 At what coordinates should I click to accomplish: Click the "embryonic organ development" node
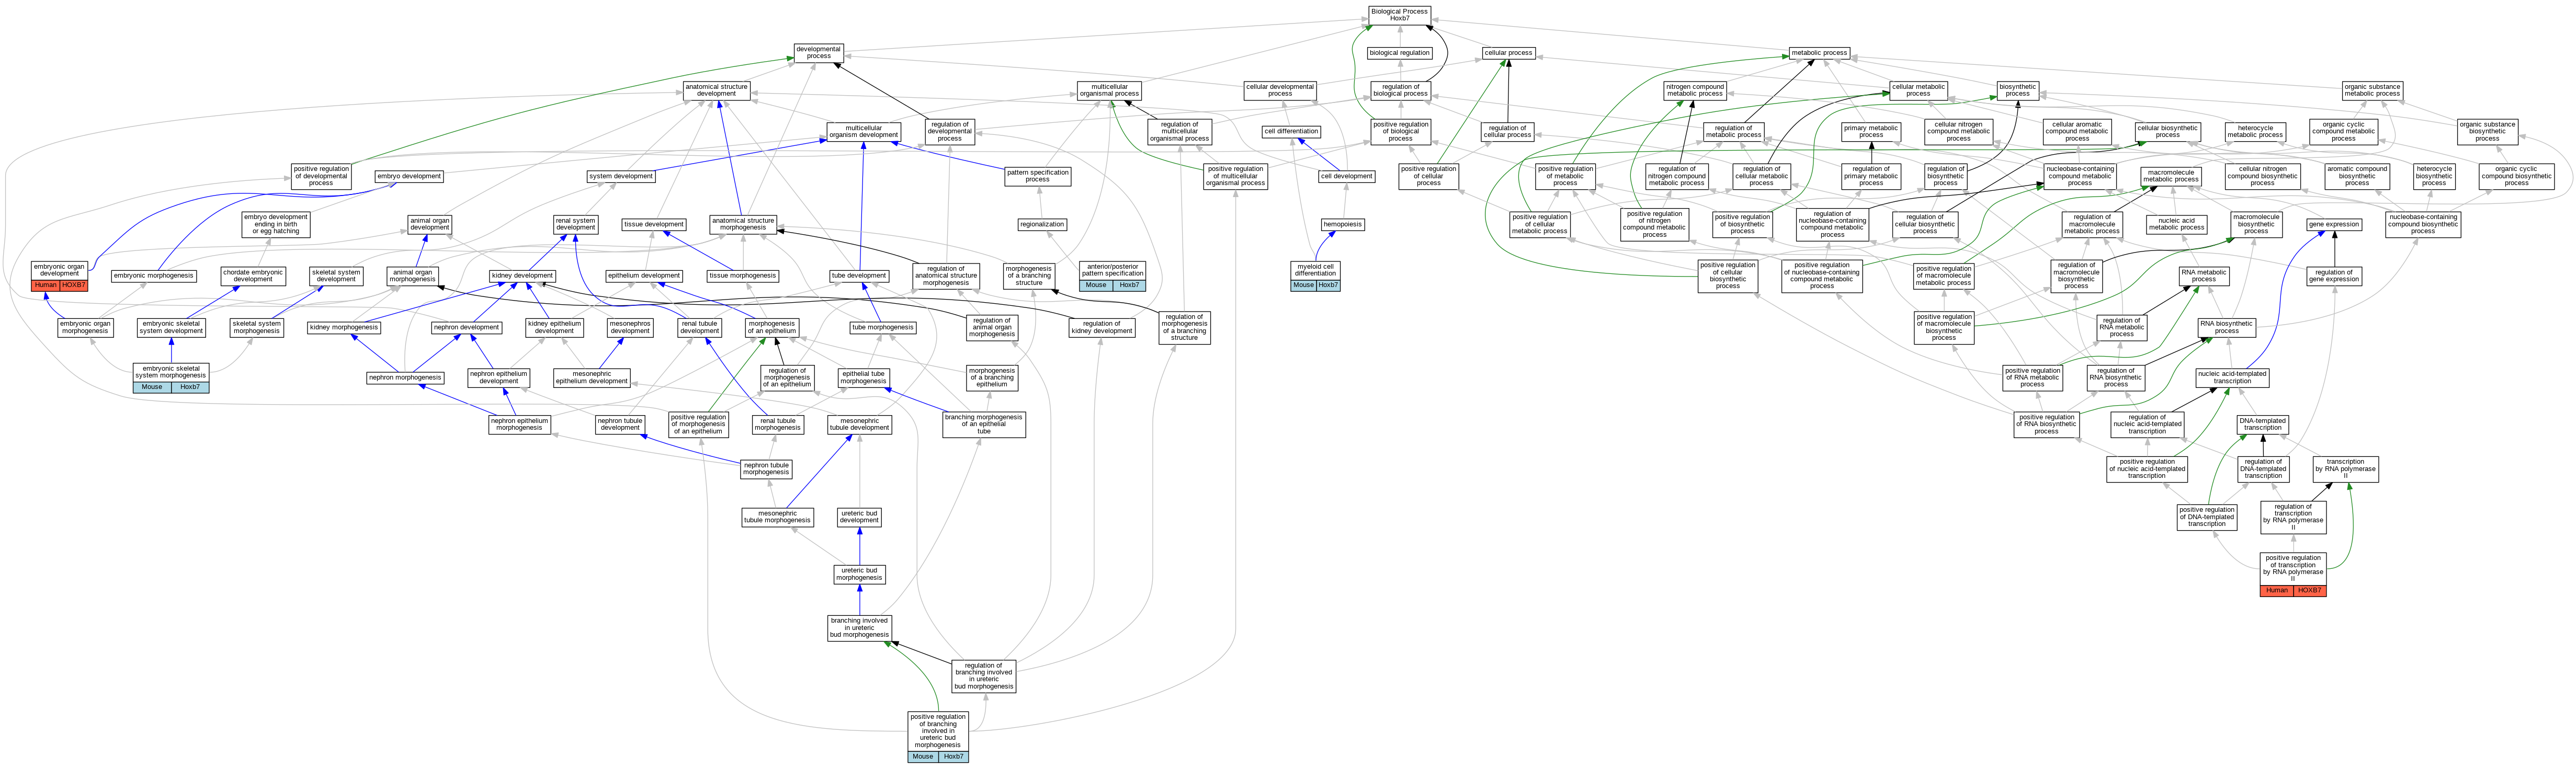(x=60, y=270)
